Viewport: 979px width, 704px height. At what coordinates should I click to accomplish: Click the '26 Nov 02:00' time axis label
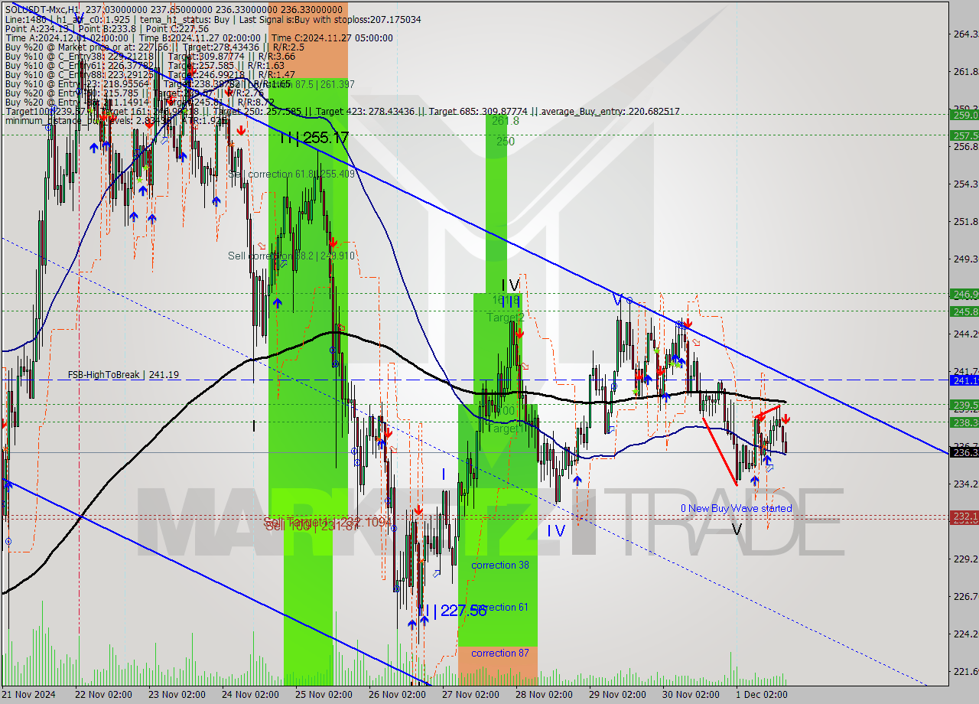pyautogui.click(x=397, y=695)
